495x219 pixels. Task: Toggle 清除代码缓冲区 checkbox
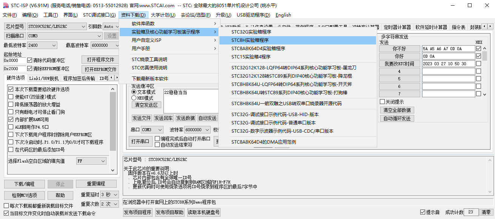pos(30,60)
